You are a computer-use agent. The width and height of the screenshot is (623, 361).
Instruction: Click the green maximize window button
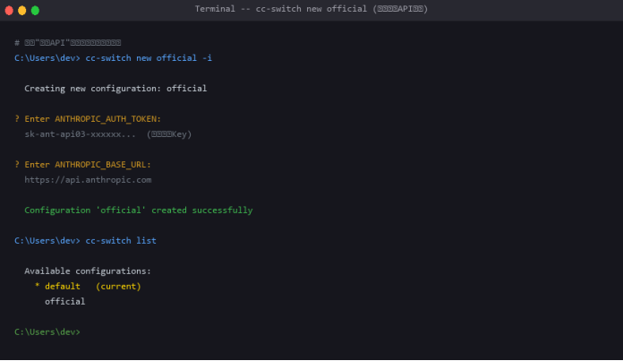(x=36, y=10)
